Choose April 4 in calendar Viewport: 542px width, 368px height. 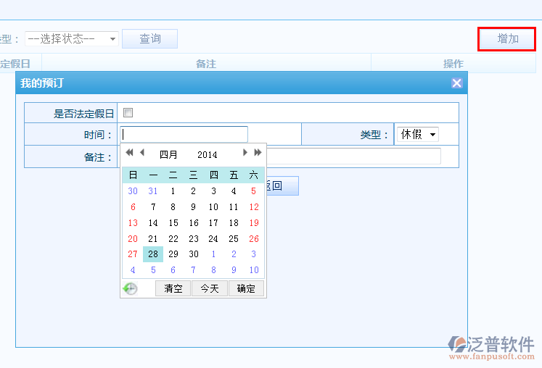tap(234, 191)
